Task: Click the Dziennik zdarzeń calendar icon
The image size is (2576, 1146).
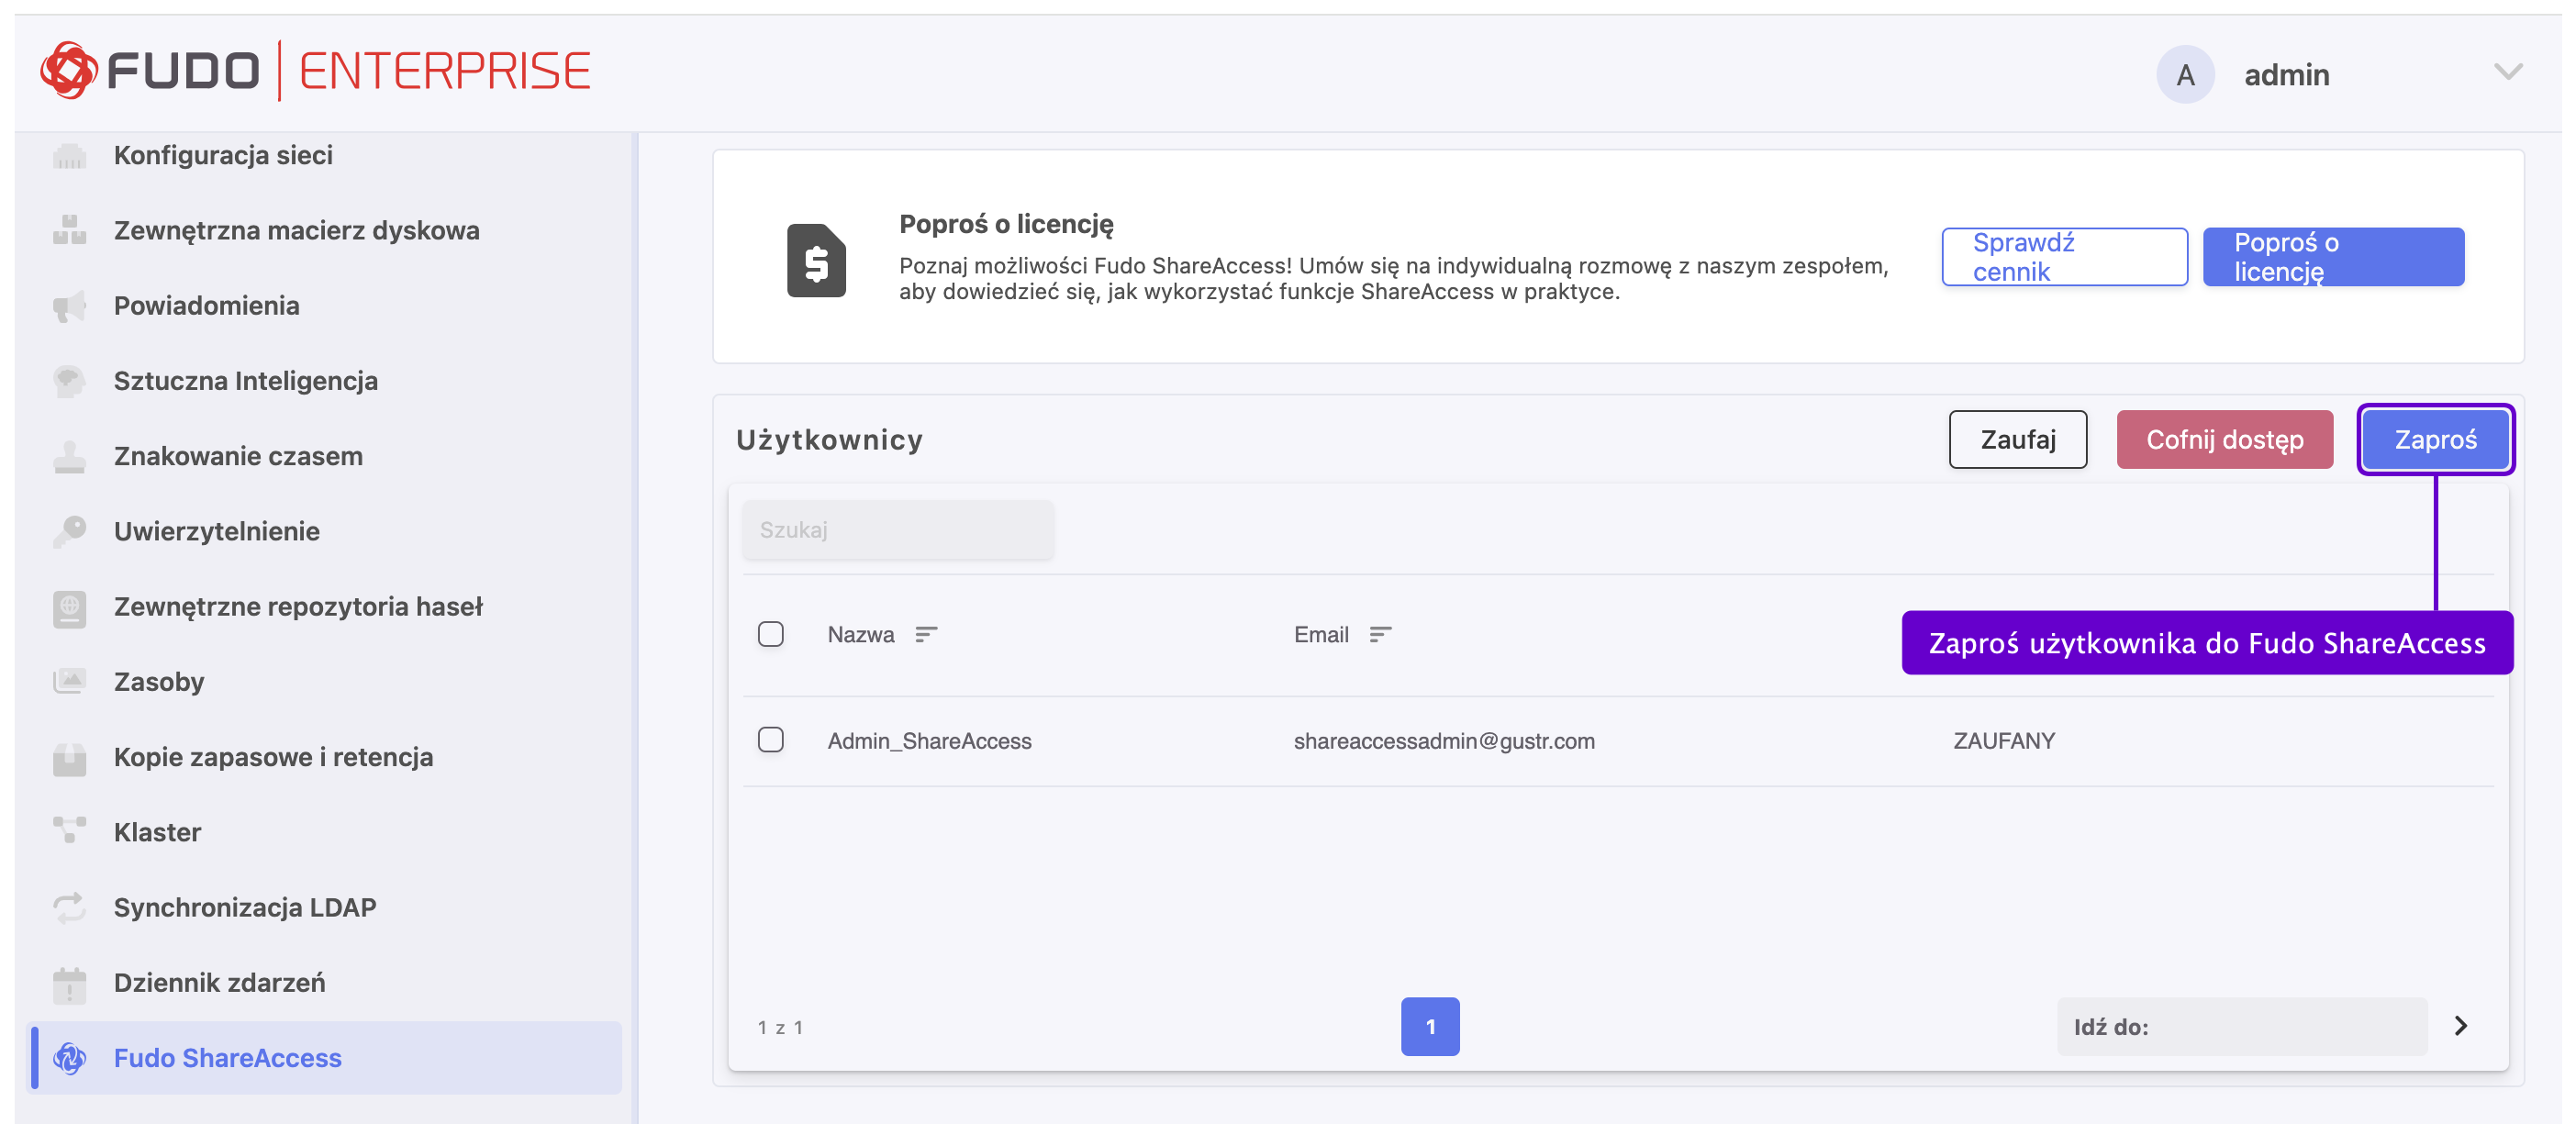Action: pos(69,983)
